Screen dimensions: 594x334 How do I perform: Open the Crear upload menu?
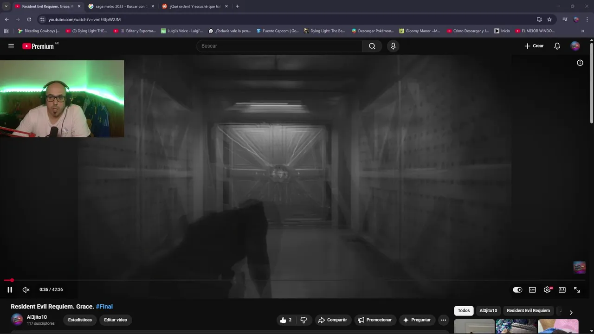pyautogui.click(x=534, y=46)
